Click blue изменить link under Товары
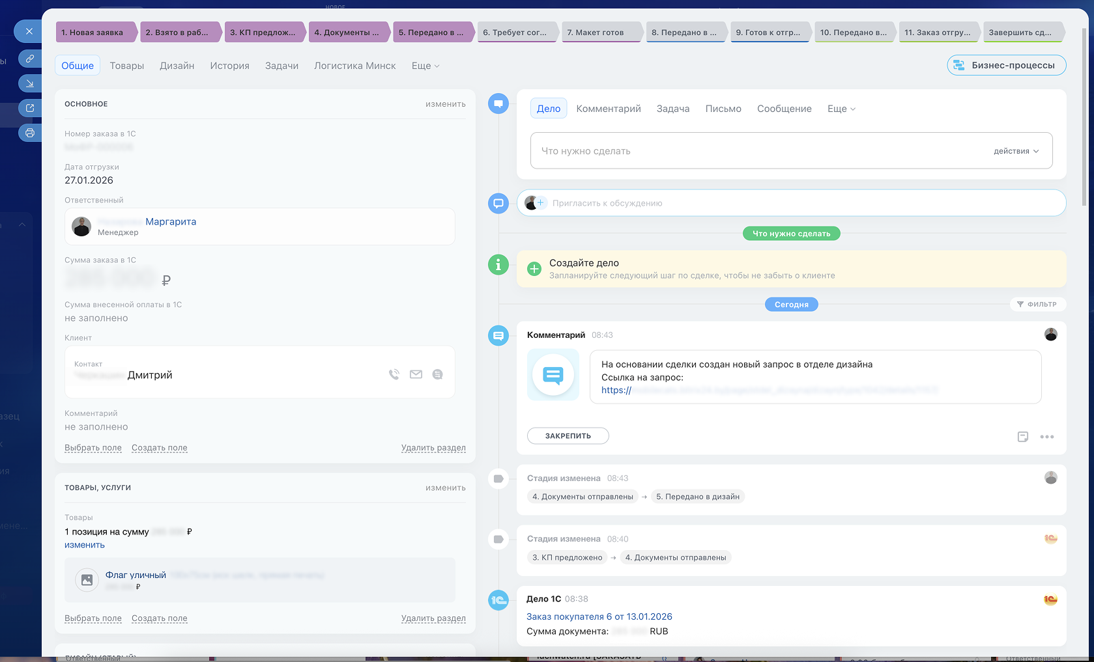 click(x=85, y=545)
